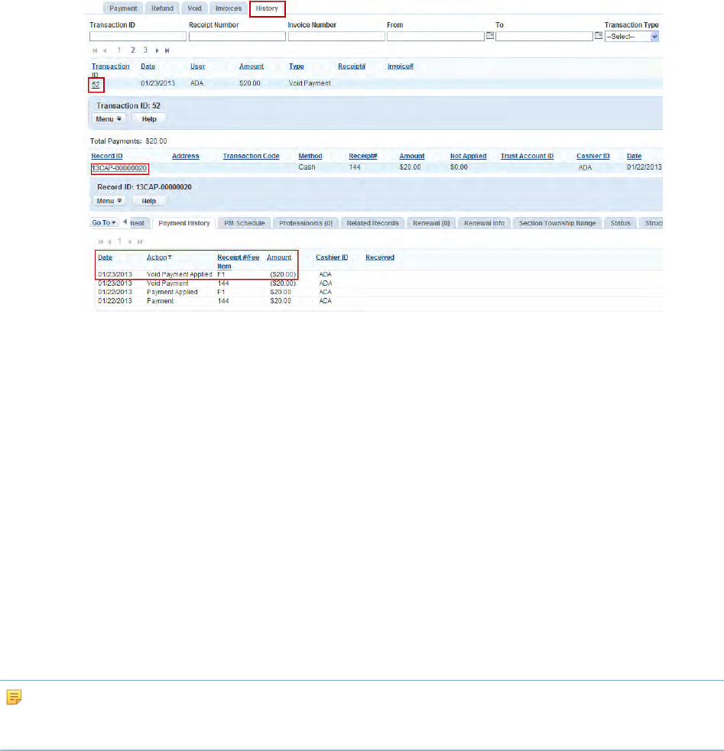Select the Void Payment Applied row text
Viewport: 724px width, 751px height.
[179, 274]
